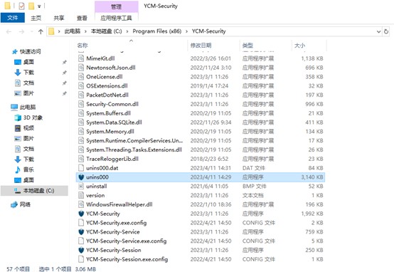The image size is (394, 272).
Task: Click the Refresh button in address bar
Action: point(386,31)
